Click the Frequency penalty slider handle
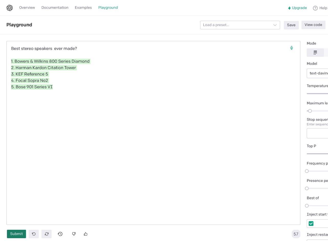The image size is (328, 241). [307, 171]
